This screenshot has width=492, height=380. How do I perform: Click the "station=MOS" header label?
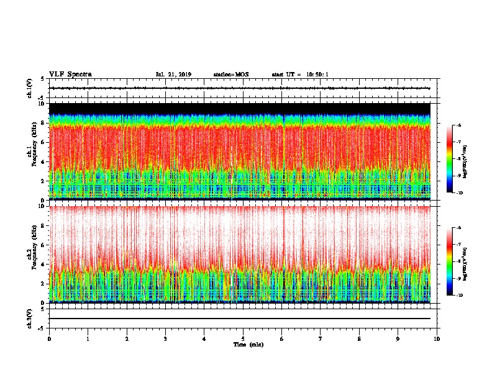(x=231, y=75)
